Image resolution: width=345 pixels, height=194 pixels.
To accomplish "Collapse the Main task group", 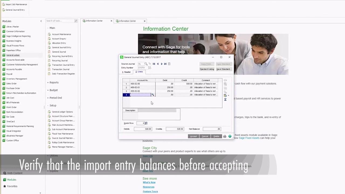I will click(x=48, y=28).
